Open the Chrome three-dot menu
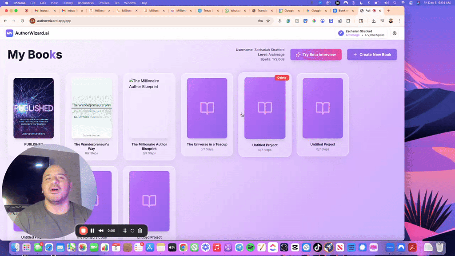Image resolution: width=455 pixels, height=256 pixels. coord(399,21)
